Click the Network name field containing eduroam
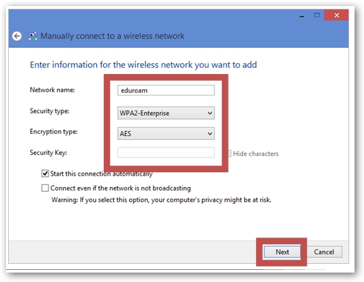 (x=166, y=90)
